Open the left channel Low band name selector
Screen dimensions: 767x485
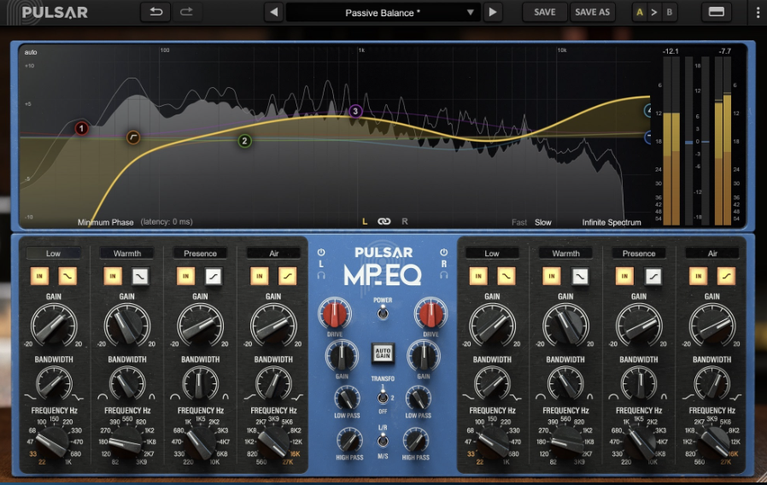(x=53, y=254)
